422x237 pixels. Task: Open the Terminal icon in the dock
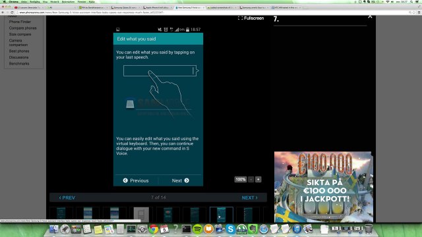(186, 229)
